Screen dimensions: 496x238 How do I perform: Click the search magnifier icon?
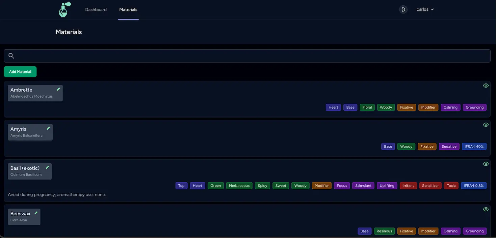coord(11,56)
